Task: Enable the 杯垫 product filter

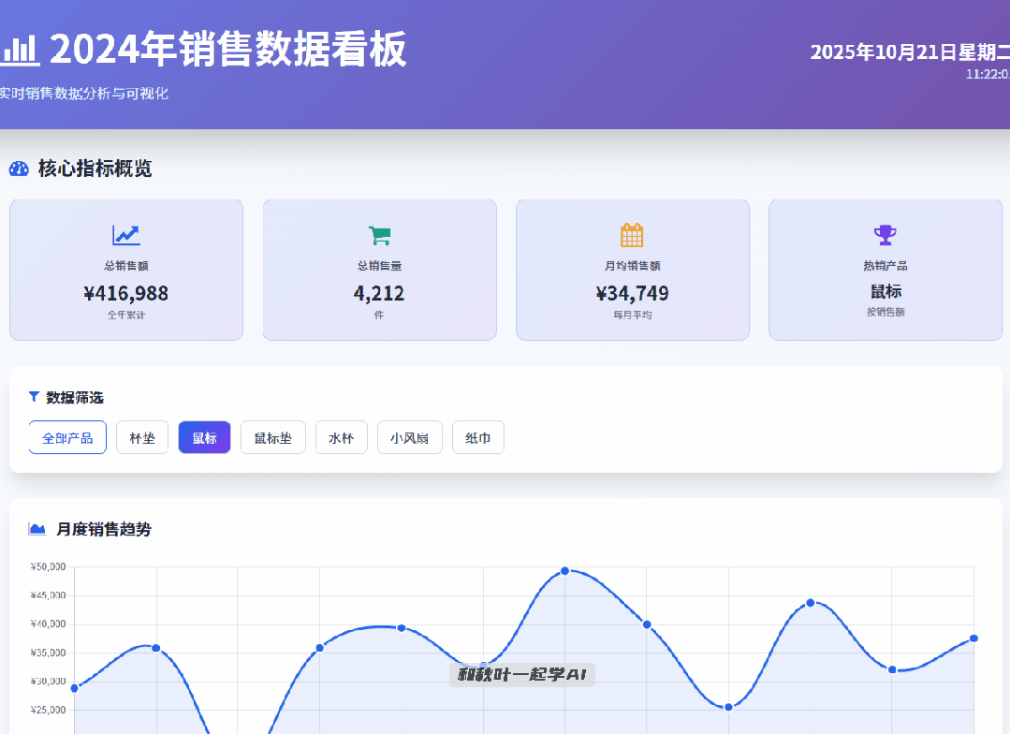Action: [142, 437]
